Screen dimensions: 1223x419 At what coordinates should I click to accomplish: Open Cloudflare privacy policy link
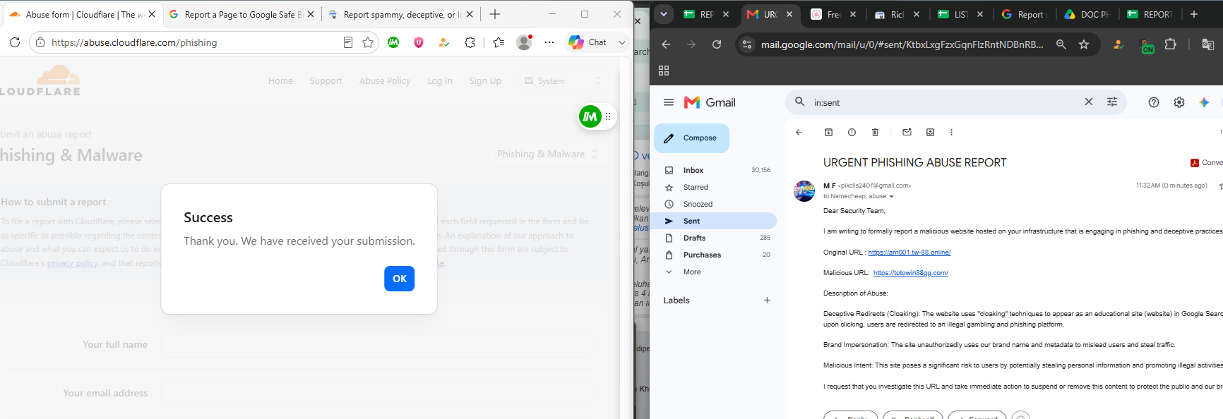pos(73,263)
